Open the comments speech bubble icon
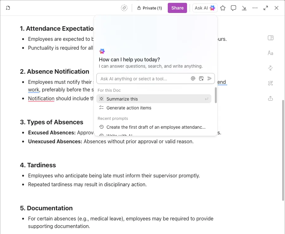285x234 pixels. click(233, 8)
